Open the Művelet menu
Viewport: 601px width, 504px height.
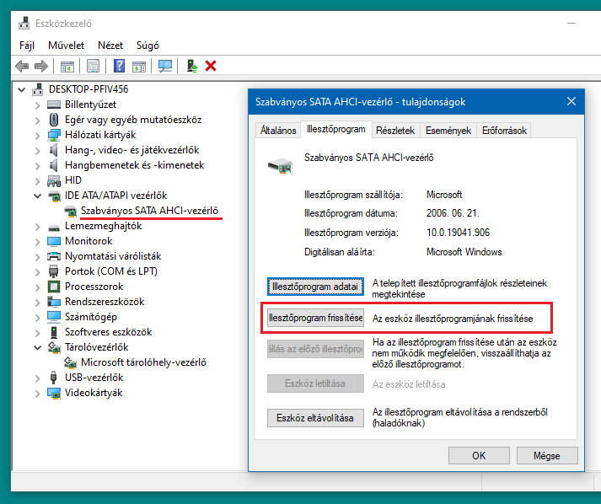point(66,46)
